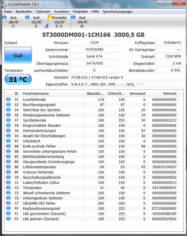
Task: Click the Drehzahl 7200 RPM field
Action: pos(169,56)
